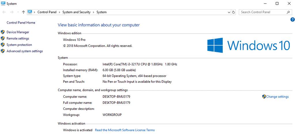Open the recent locations dropdown arrow
This screenshot has height=134, width=295.
coord(18,12)
